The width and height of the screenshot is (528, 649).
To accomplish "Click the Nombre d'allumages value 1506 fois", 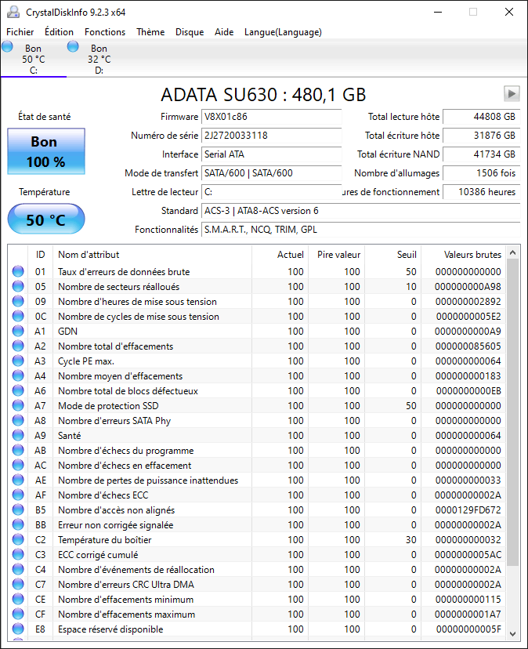I will coord(482,173).
